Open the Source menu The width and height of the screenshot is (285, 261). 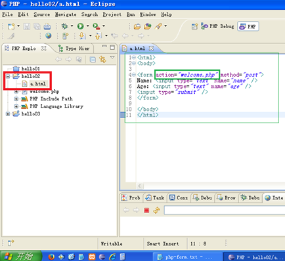click(42, 14)
